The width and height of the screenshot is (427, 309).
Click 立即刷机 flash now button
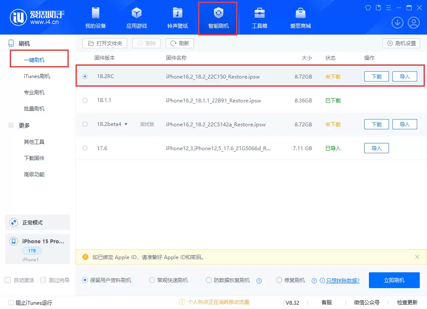click(394, 280)
